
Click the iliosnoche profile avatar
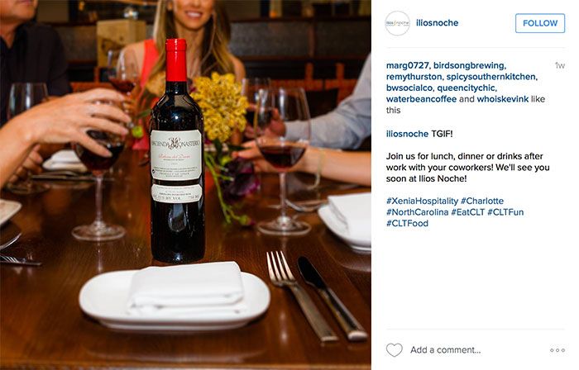(x=397, y=23)
